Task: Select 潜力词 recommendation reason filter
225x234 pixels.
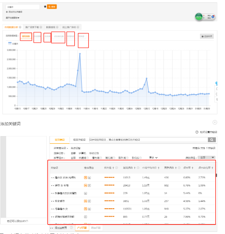Action: (95, 158)
